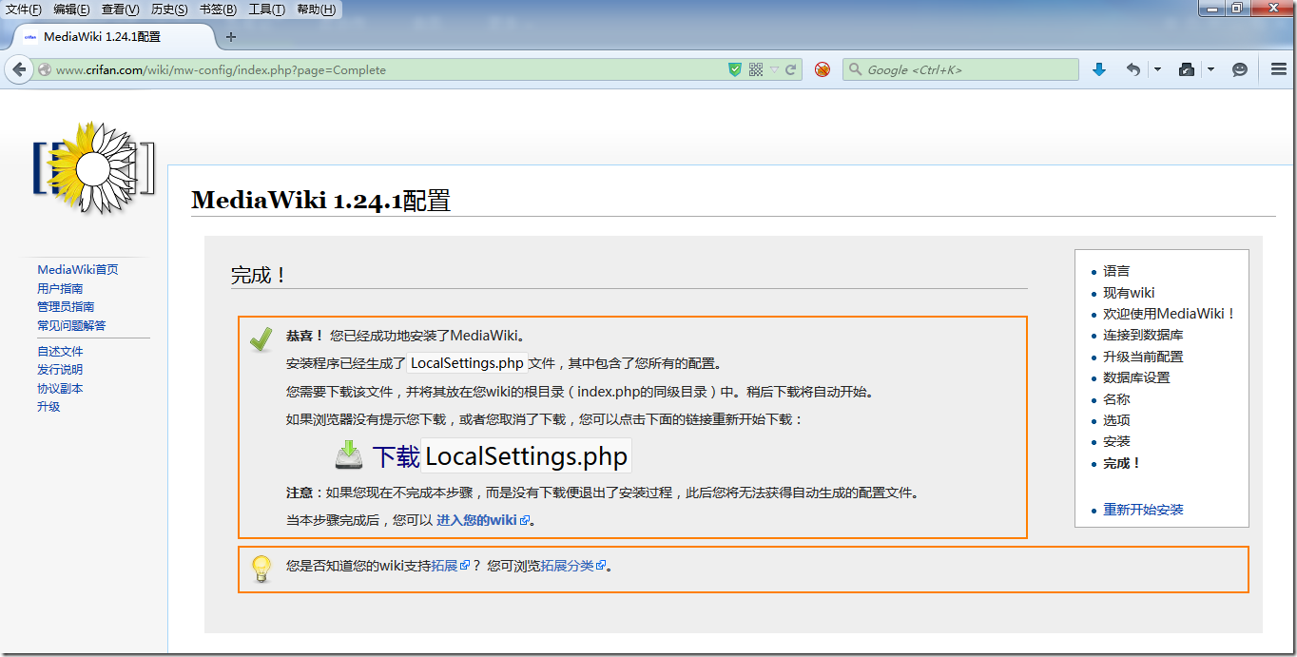Open the 书签(B) menu
1297x657 pixels.
[x=218, y=10]
